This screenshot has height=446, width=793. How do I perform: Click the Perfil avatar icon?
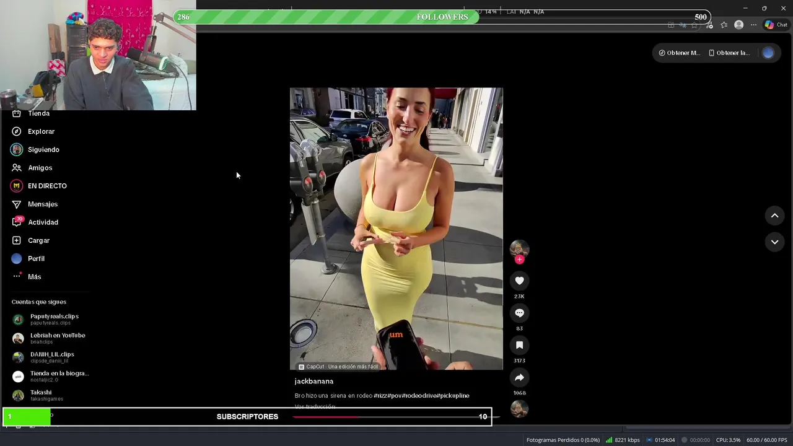pos(17,258)
